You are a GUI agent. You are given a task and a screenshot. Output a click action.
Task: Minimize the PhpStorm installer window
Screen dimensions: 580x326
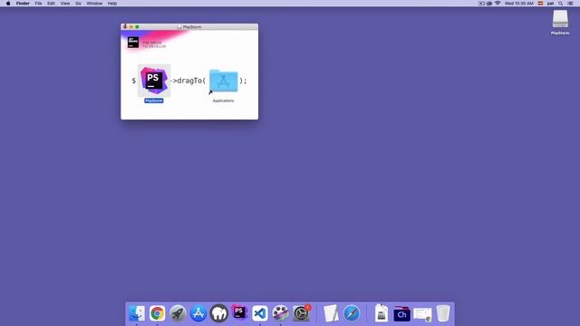point(130,26)
